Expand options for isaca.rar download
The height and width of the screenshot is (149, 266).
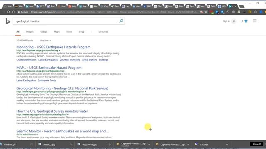pos(227,144)
